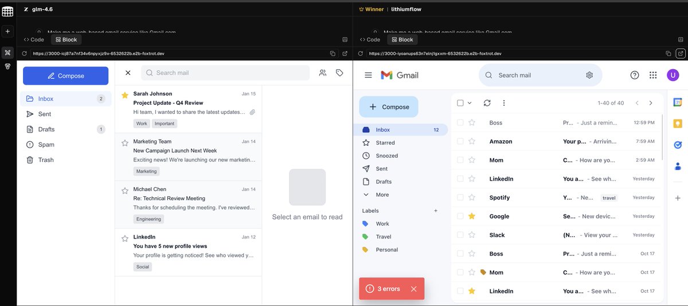This screenshot has height=306, width=688.
Task: Click Compose button in Gmail clone
Action: (389, 107)
